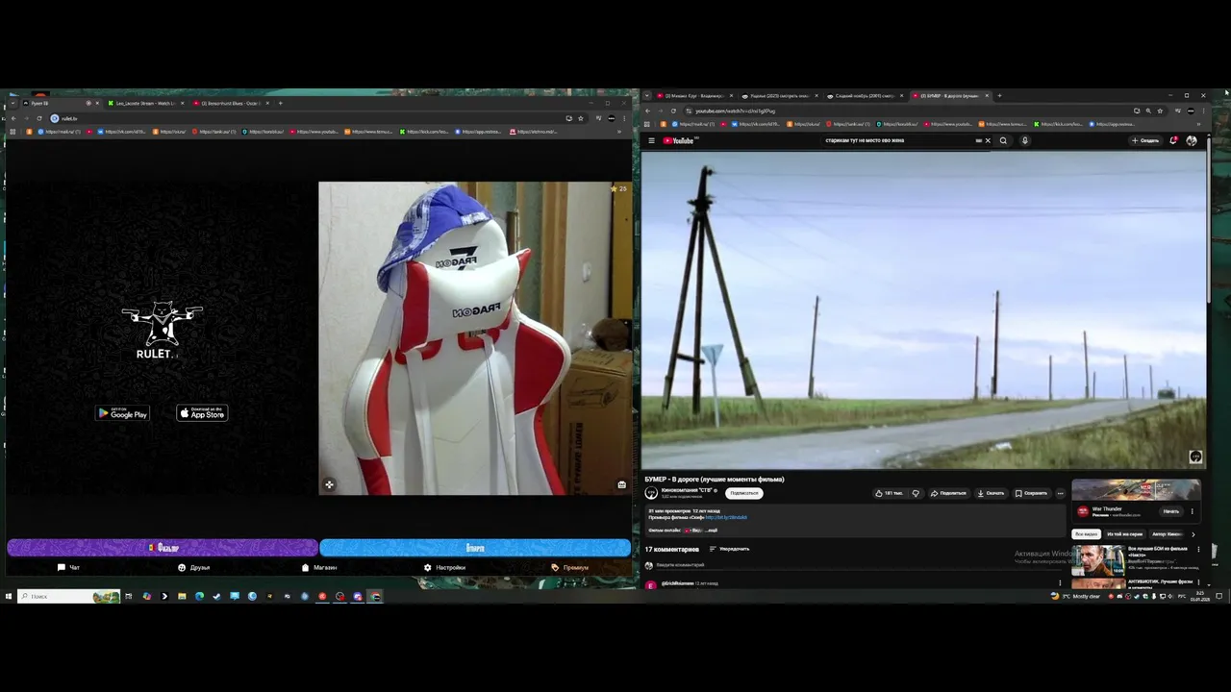Open options for @EricMisiensen comment
This screenshot has height=692, width=1231.
[x=1060, y=583]
